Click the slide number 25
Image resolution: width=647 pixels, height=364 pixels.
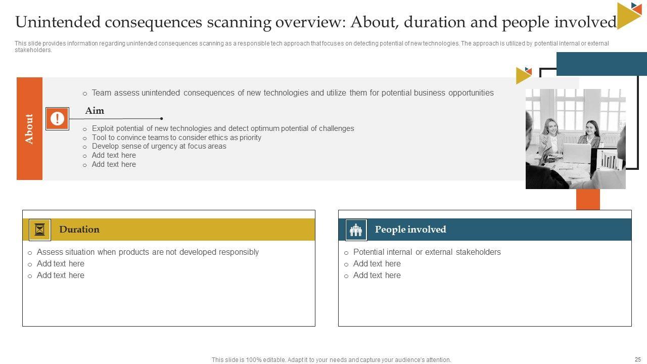(637, 359)
